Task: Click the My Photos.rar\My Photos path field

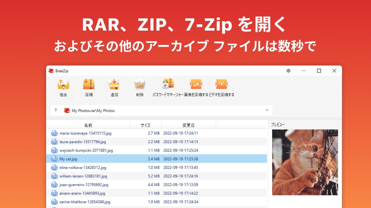Action: (167, 110)
